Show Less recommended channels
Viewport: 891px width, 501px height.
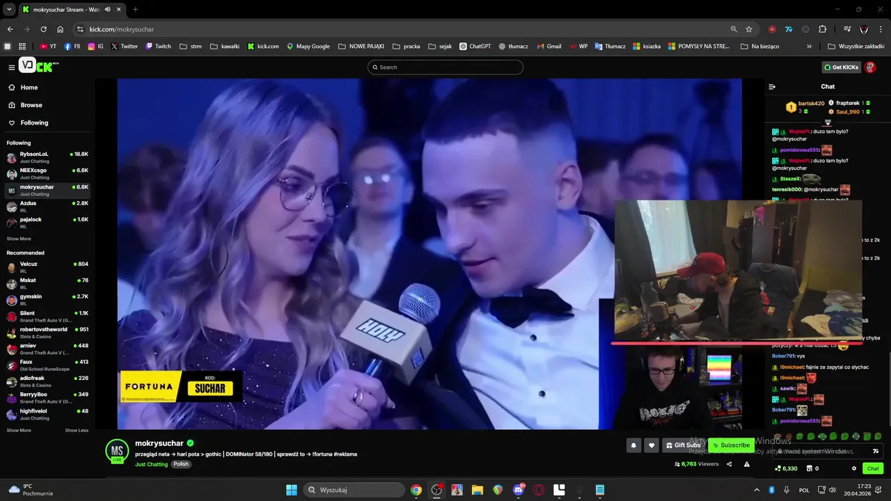pyautogui.click(x=77, y=431)
